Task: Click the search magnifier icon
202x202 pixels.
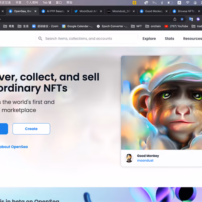Action: [40, 38]
